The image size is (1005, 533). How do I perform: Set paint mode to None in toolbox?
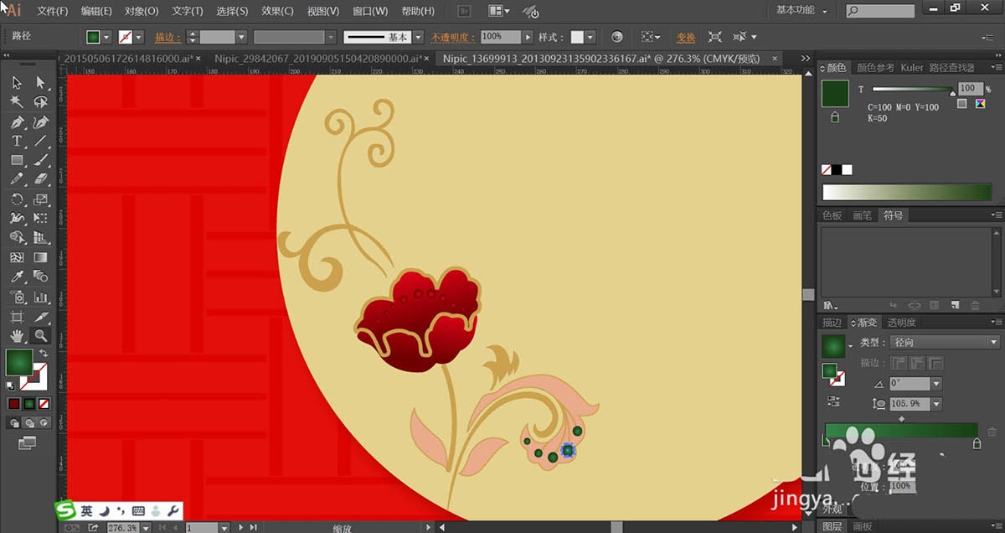click(x=44, y=403)
